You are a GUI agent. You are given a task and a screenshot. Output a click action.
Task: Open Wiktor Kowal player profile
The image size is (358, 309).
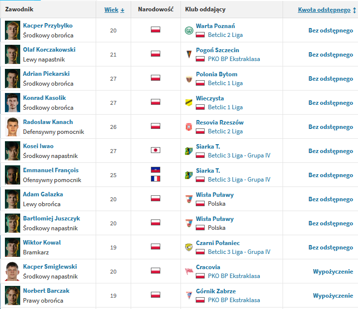pos(42,243)
